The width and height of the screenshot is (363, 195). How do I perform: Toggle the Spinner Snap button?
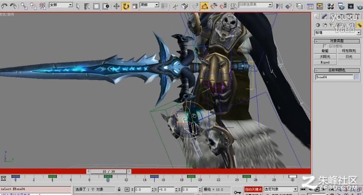(x=223, y=6)
